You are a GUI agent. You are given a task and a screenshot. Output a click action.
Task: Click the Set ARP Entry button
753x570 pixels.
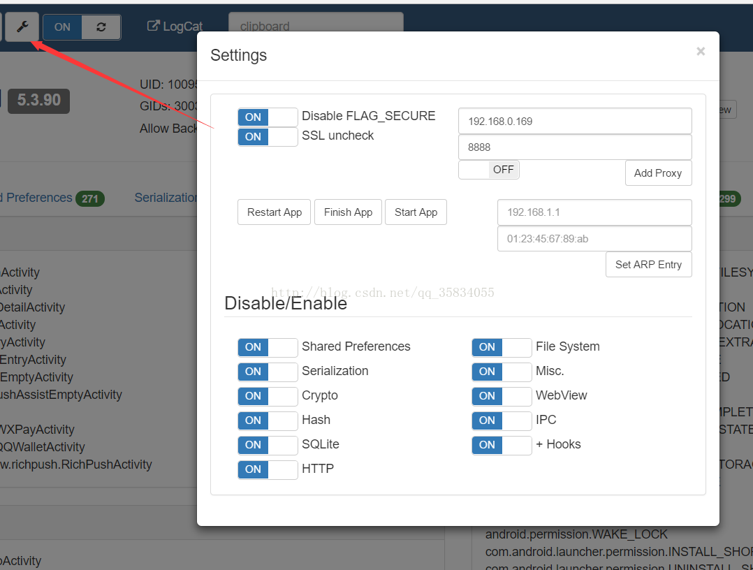[x=648, y=265]
